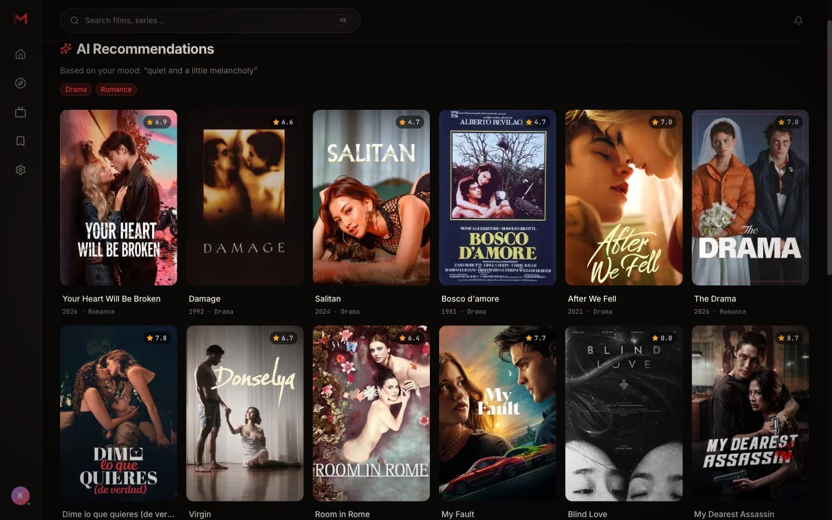
Task: Click the 6.9 rating badge
Action: coord(157,122)
